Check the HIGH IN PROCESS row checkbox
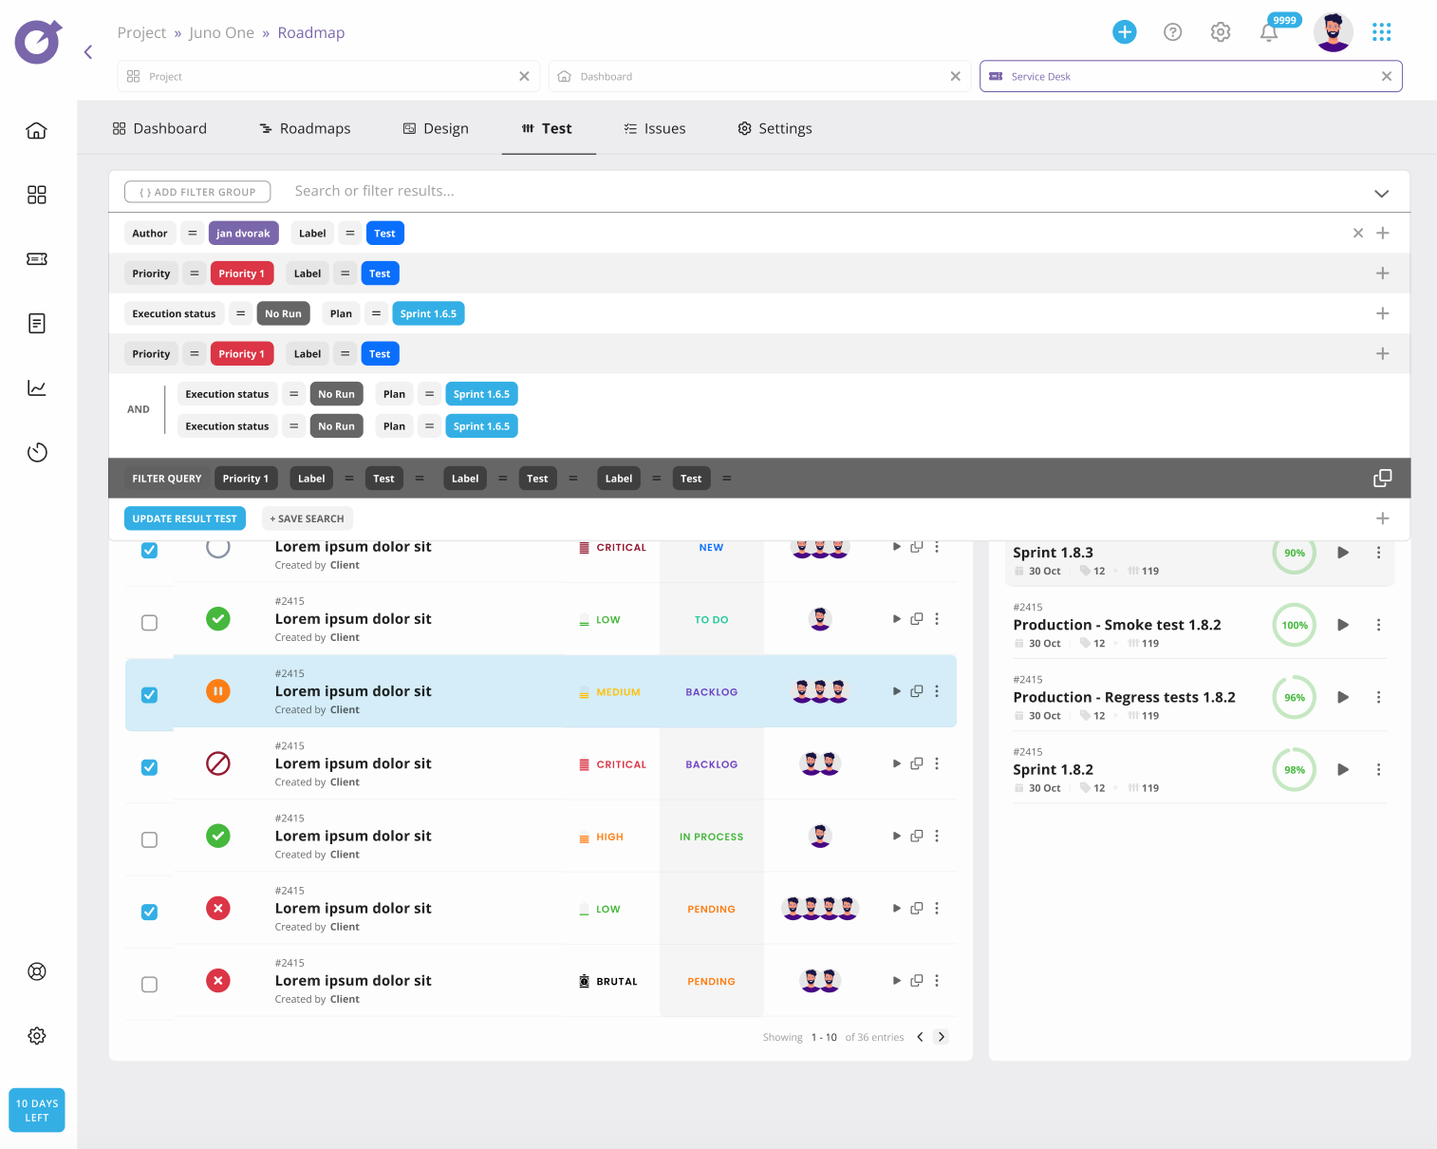 click(149, 840)
